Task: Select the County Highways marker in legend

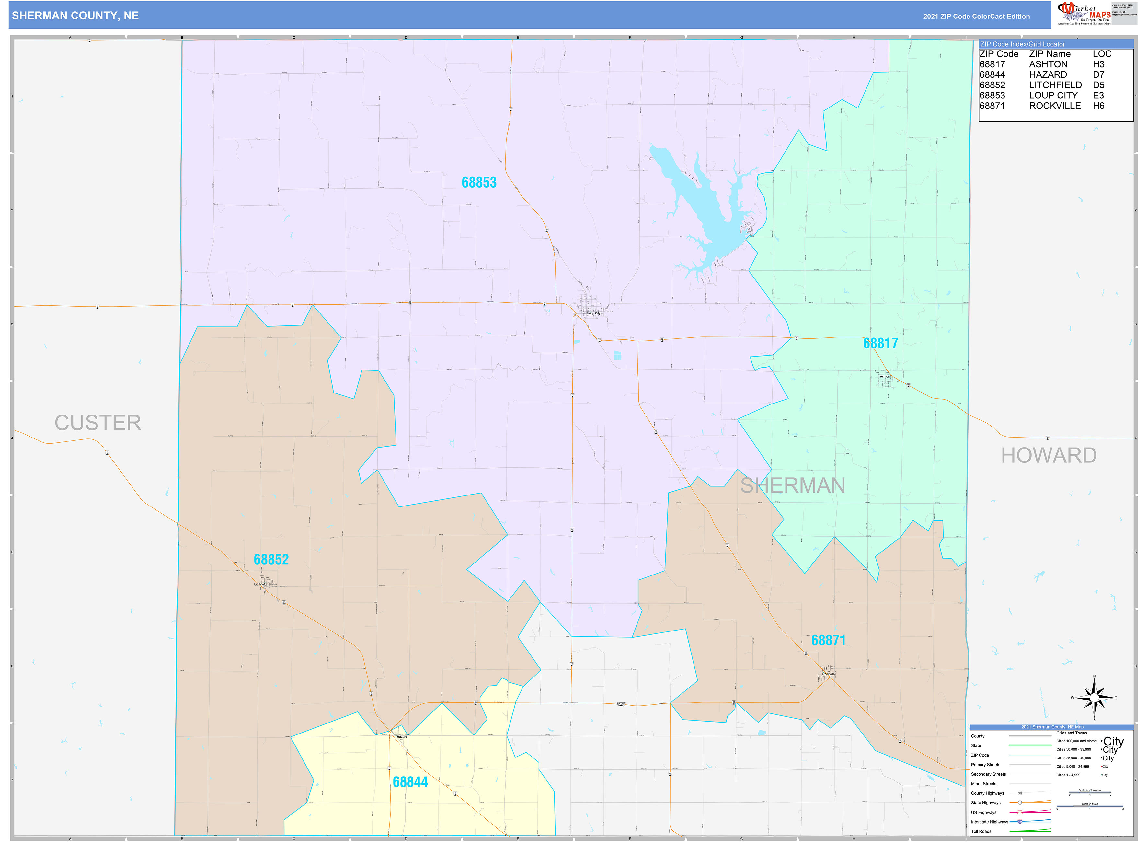Action: point(1021,793)
